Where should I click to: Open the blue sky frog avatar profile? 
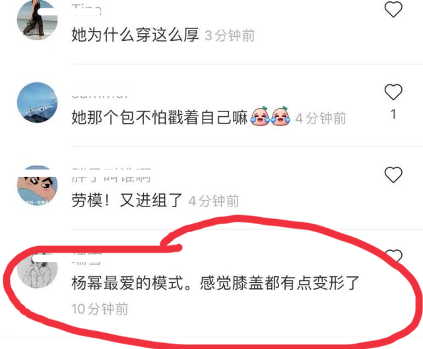tap(37, 102)
